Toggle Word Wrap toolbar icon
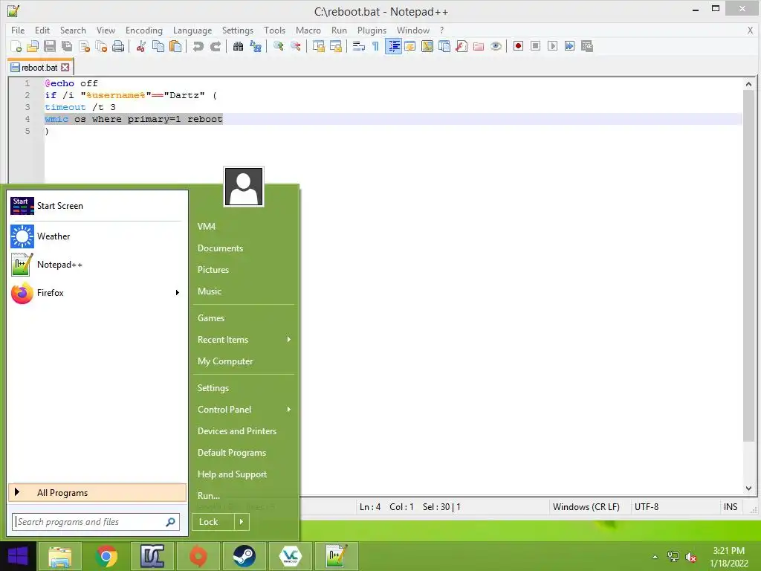Screen dimensions: 761x571 359,46
